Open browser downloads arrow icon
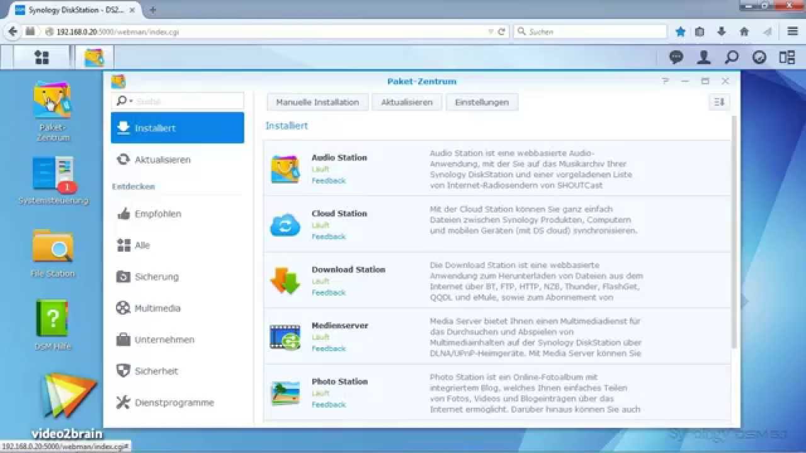 [x=722, y=31]
